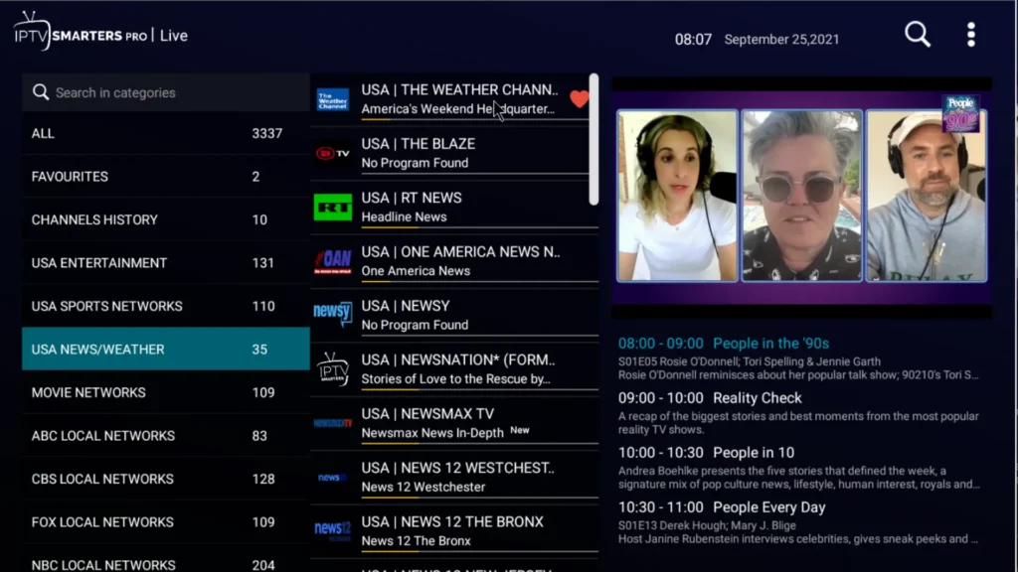Click the Headline News program text
The height and width of the screenshot is (572, 1018).
tap(404, 216)
